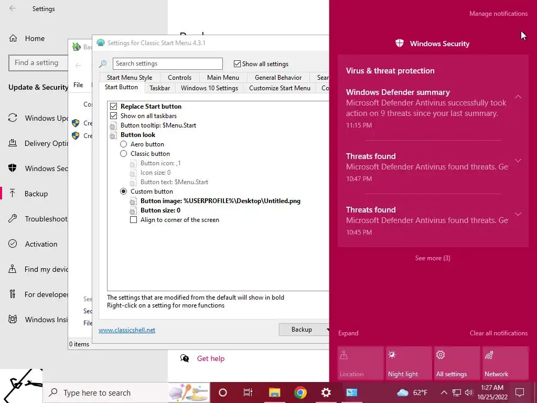Launch Google Chrome from the taskbar
This screenshot has height=403, width=537.
tap(300, 393)
